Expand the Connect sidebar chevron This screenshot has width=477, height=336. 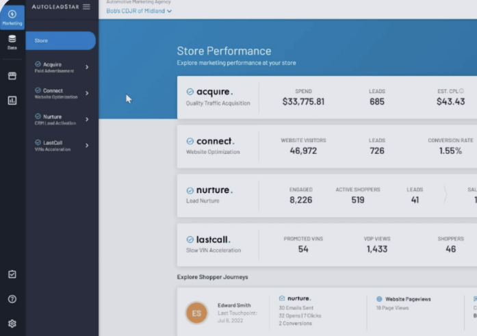[x=87, y=93]
